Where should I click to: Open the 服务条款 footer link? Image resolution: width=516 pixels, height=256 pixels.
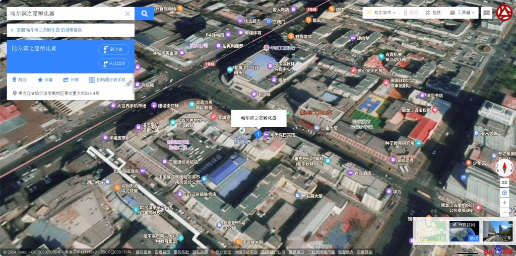pyautogui.click(x=181, y=252)
